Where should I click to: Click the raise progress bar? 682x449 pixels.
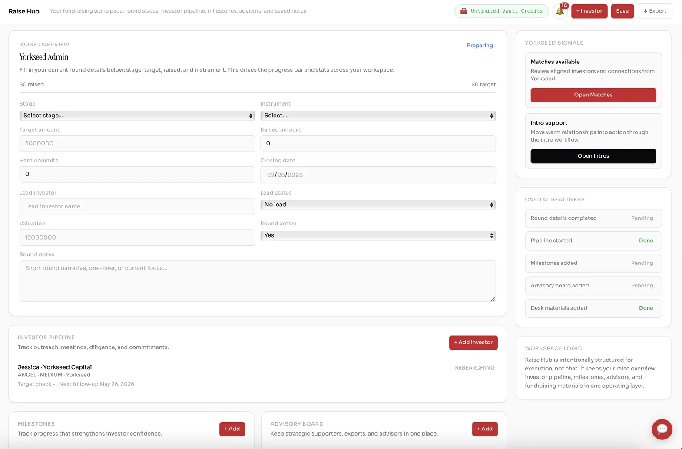pos(257,92)
